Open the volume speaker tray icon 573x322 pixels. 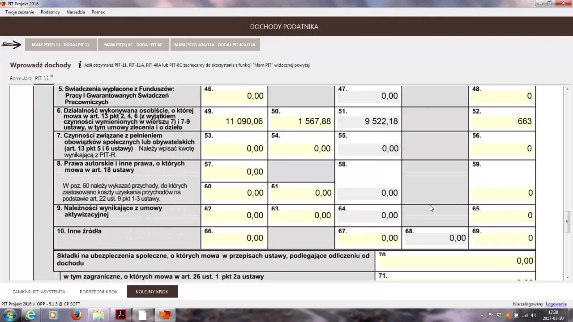pos(533,315)
